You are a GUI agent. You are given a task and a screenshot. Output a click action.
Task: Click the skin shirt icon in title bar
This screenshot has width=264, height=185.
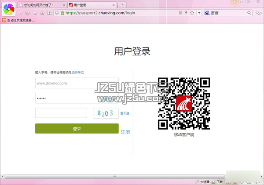click(x=235, y=2)
